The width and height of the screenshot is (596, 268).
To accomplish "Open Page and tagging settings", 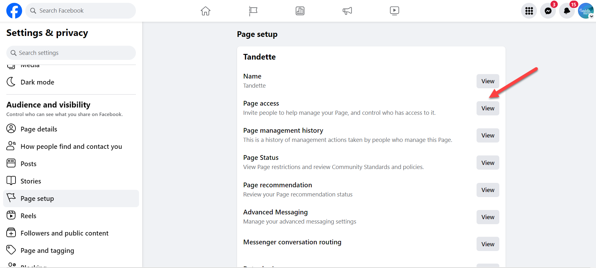I will pyautogui.click(x=71, y=250).
